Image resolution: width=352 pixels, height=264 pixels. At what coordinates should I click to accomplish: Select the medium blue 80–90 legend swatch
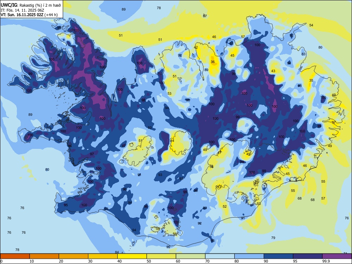249,256
